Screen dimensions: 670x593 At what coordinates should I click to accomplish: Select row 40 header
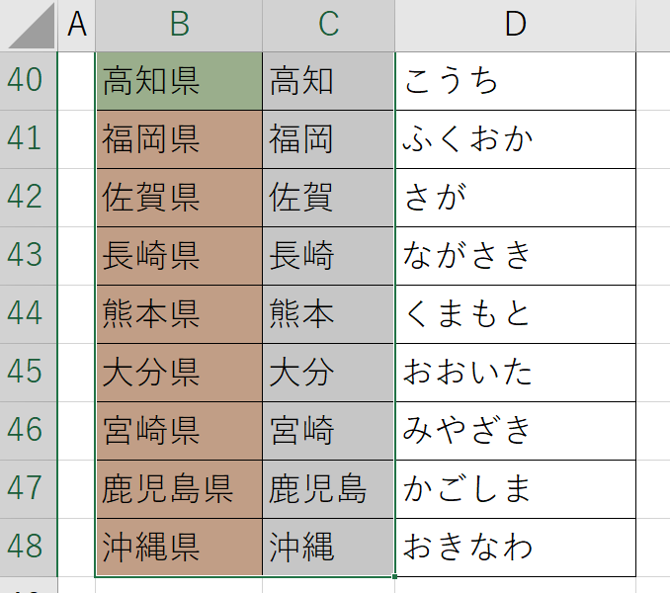pyautogui.click(x=29, y=81)
